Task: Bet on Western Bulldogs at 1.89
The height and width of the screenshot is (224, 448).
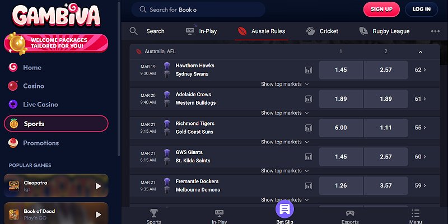Action: pos(386,99)
